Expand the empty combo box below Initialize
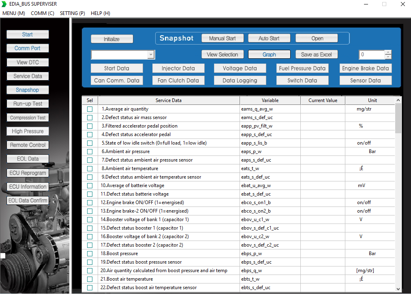 point(151,55)
